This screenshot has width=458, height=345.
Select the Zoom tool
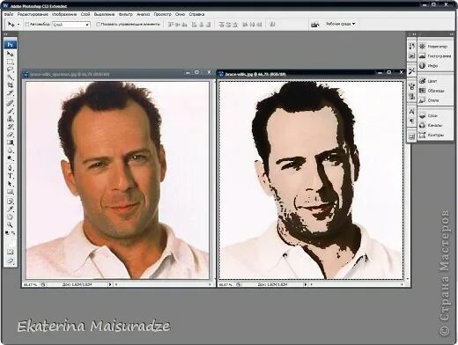click(11, 225)
